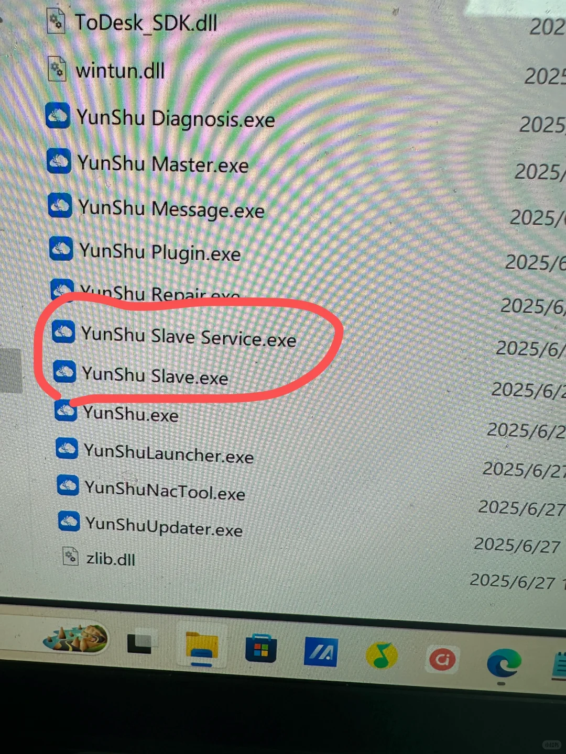Click the YunShuNacTool.exe cloud icon
Image resolution: width=566 pixels, height=754 pixels.
click(68, 485)
